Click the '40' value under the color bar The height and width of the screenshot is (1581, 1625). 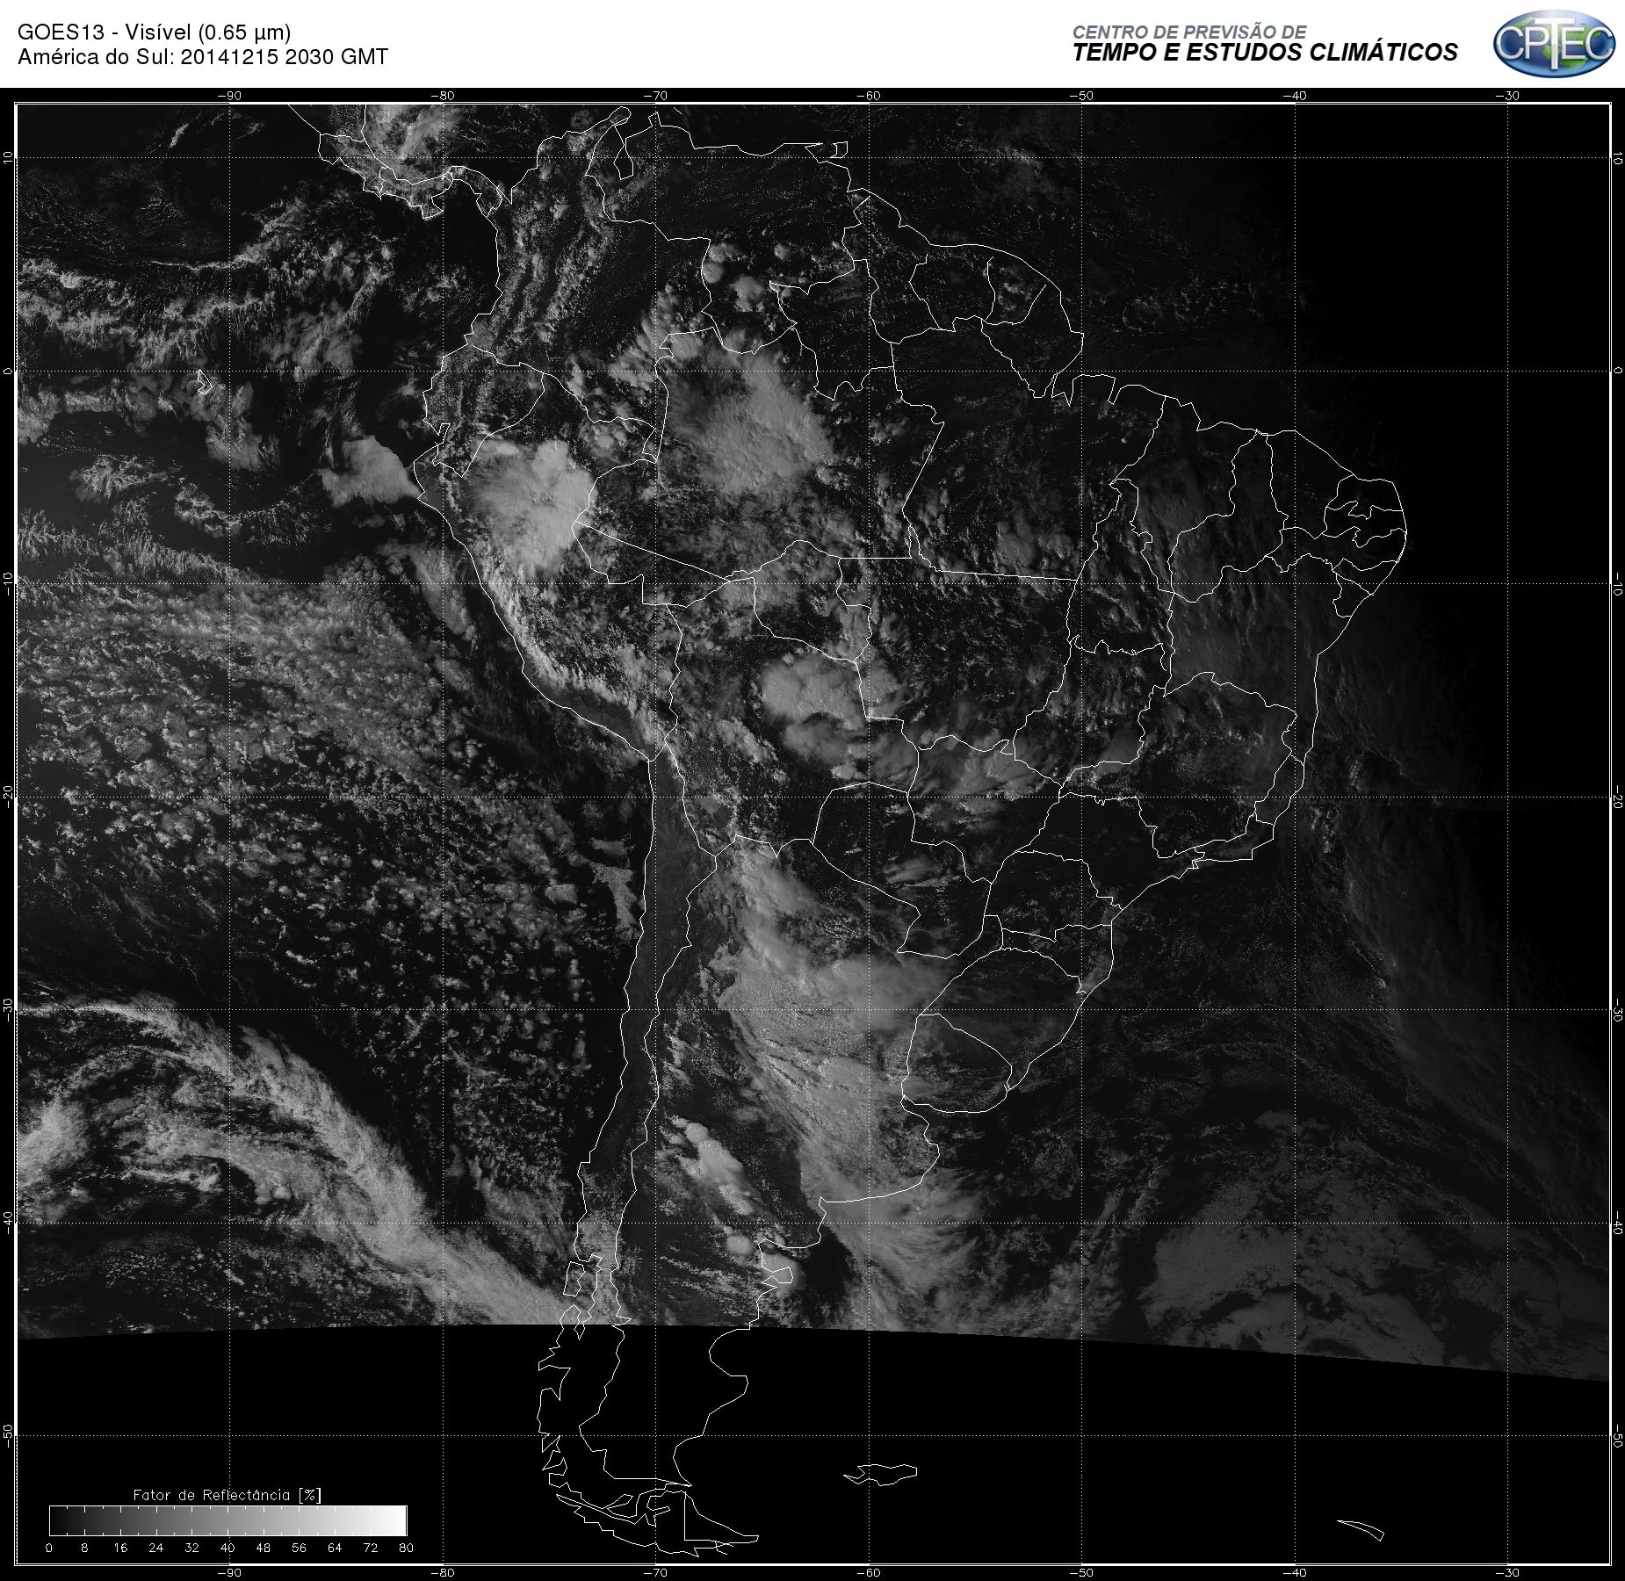227,1548
